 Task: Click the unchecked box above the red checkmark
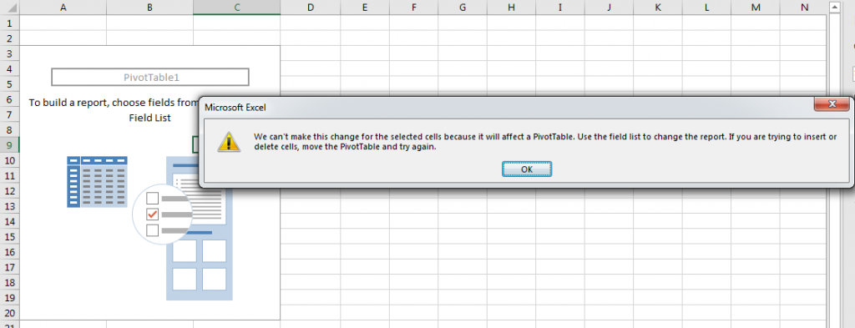pyautogui.click(x=153, y=198)
